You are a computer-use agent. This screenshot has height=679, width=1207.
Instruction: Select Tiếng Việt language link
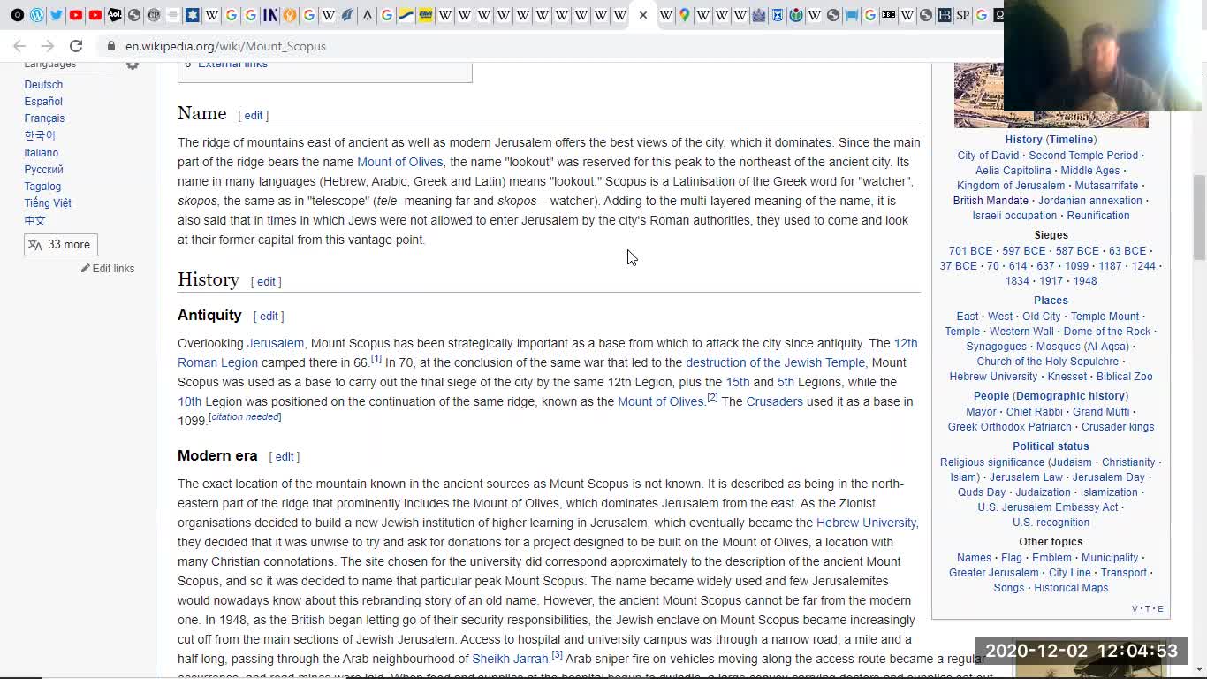click(48, 203)
